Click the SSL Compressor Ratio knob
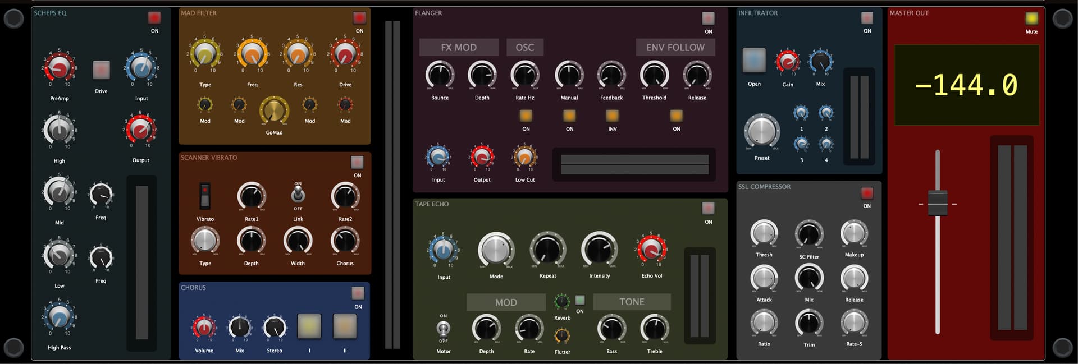 coord(764,322)
